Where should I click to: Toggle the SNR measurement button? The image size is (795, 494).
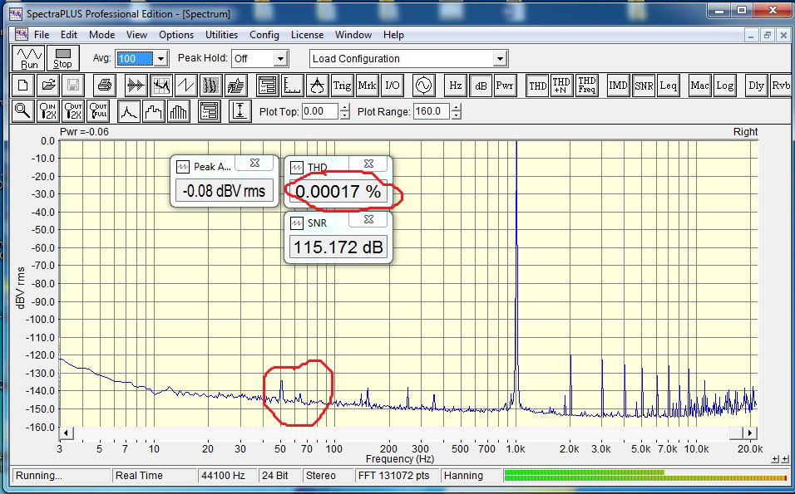pos(643,85)
